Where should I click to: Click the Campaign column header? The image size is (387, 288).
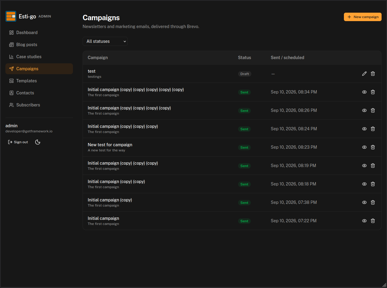(98, 58)
